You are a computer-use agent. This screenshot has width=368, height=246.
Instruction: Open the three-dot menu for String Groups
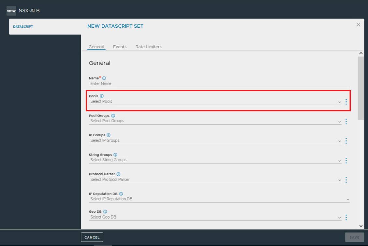click(x=346, y=161)
